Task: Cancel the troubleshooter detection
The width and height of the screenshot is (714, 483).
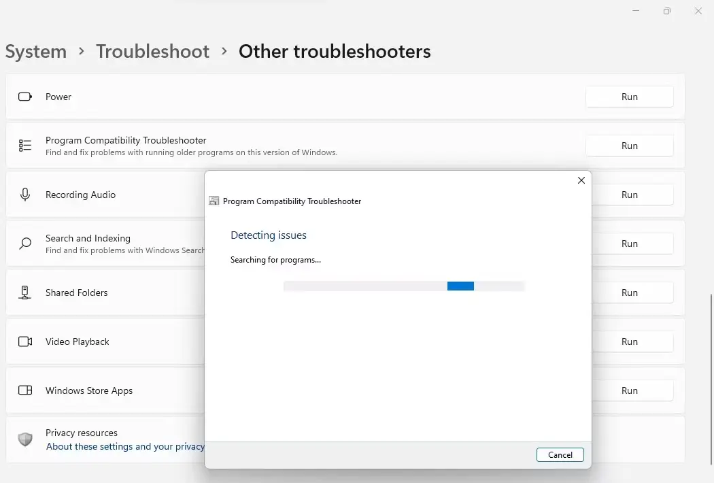Action: pyautogui.click(x=560, y=454)
